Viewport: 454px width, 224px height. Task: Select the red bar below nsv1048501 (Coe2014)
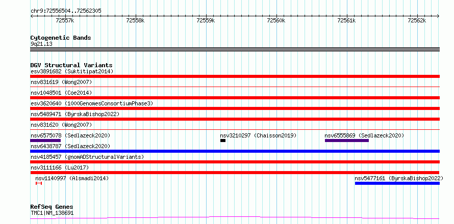[x=235, y=98]
